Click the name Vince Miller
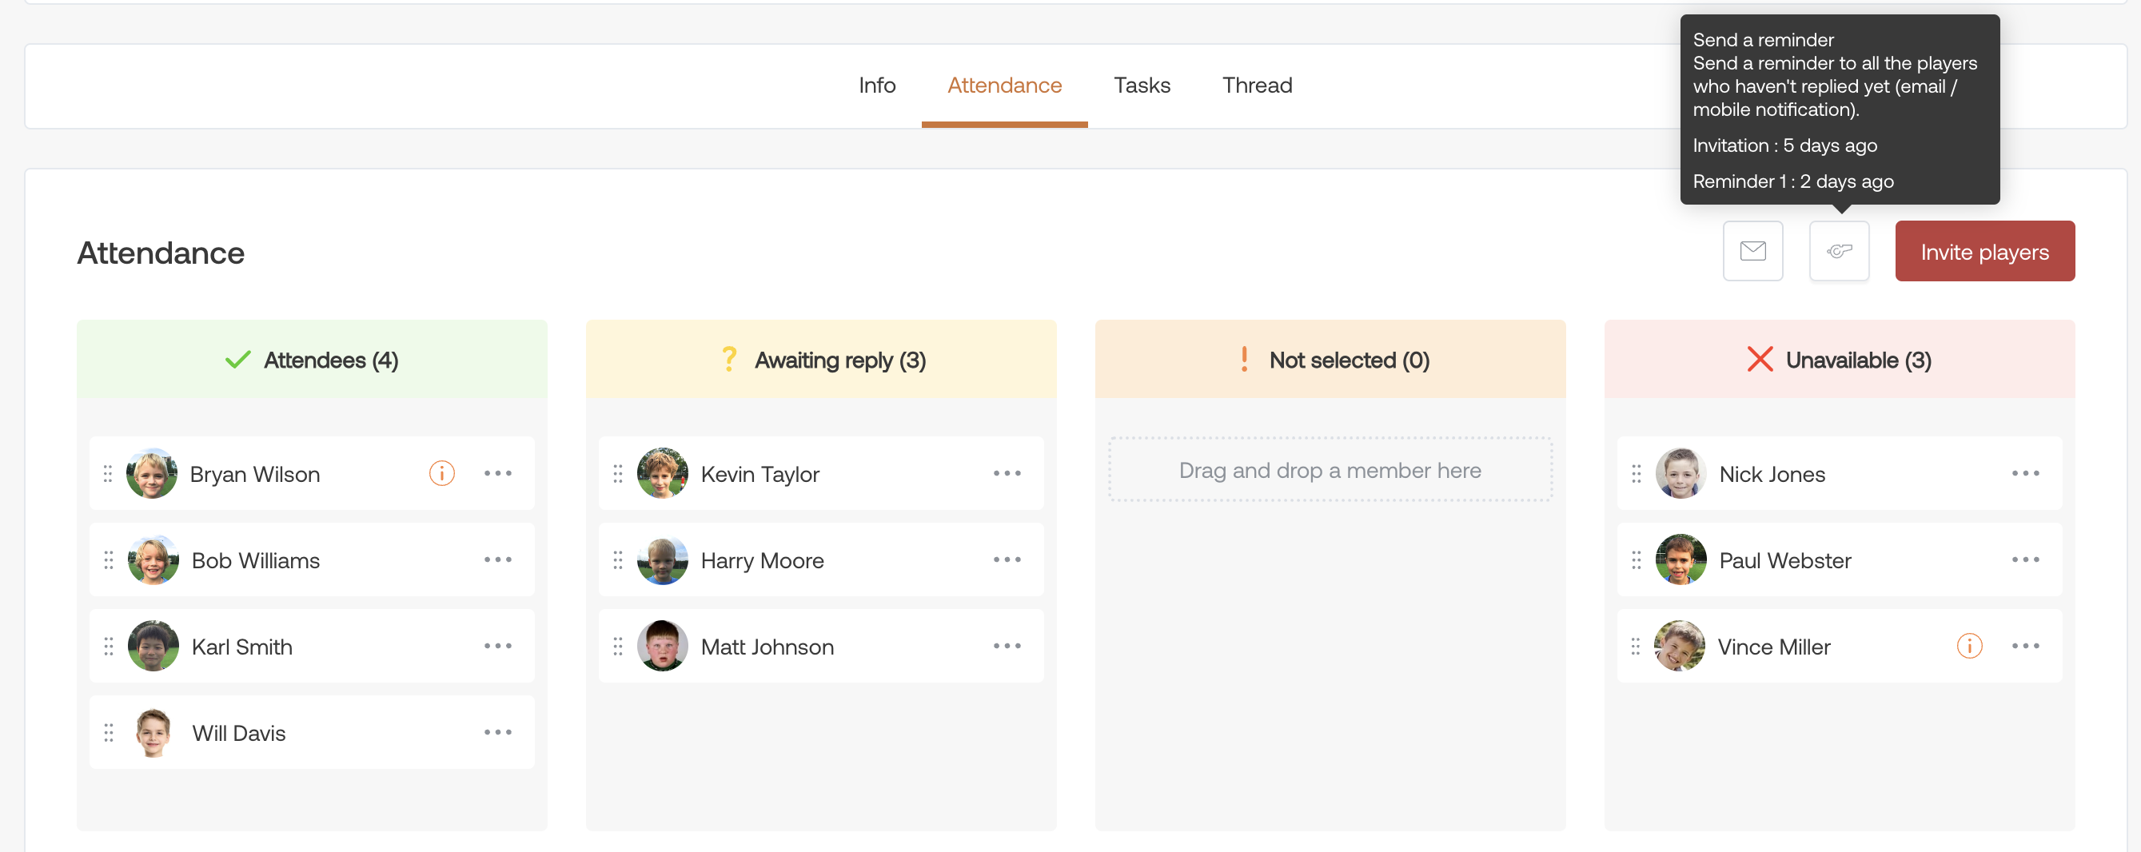The image size is (2141, 852). [1773, 647]
